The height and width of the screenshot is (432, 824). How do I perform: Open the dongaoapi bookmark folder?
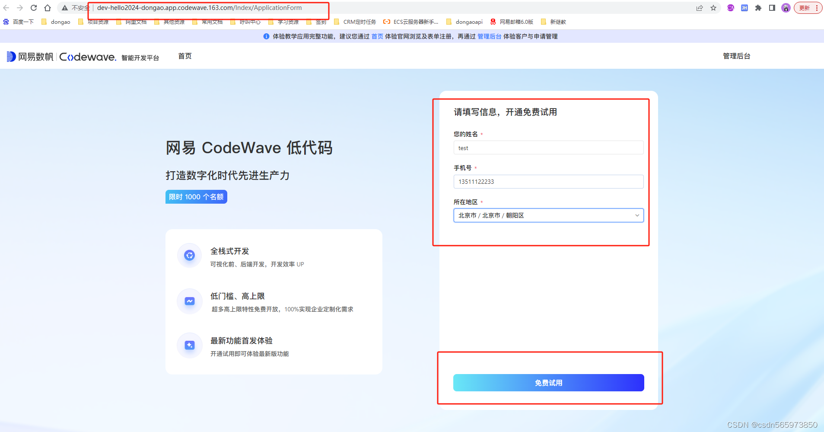click(x=464, y=22)
